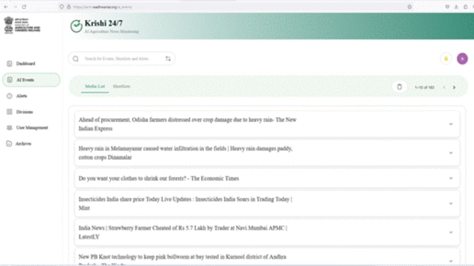Click the Archives folder icon in sidebar
The width and height of the screenshot is (474, 266).
(10, 144)
